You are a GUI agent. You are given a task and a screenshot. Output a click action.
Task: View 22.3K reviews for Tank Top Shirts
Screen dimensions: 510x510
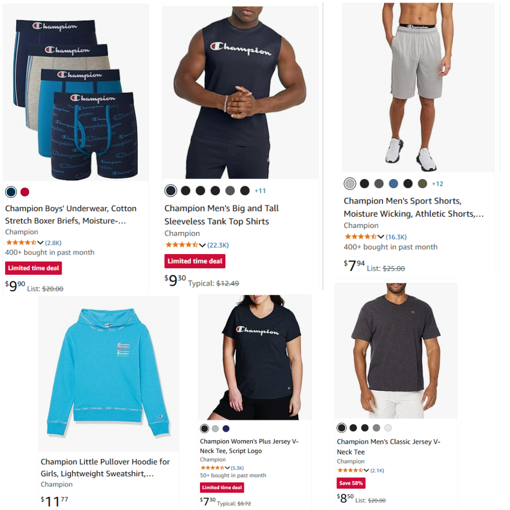(x=218, y=245)
